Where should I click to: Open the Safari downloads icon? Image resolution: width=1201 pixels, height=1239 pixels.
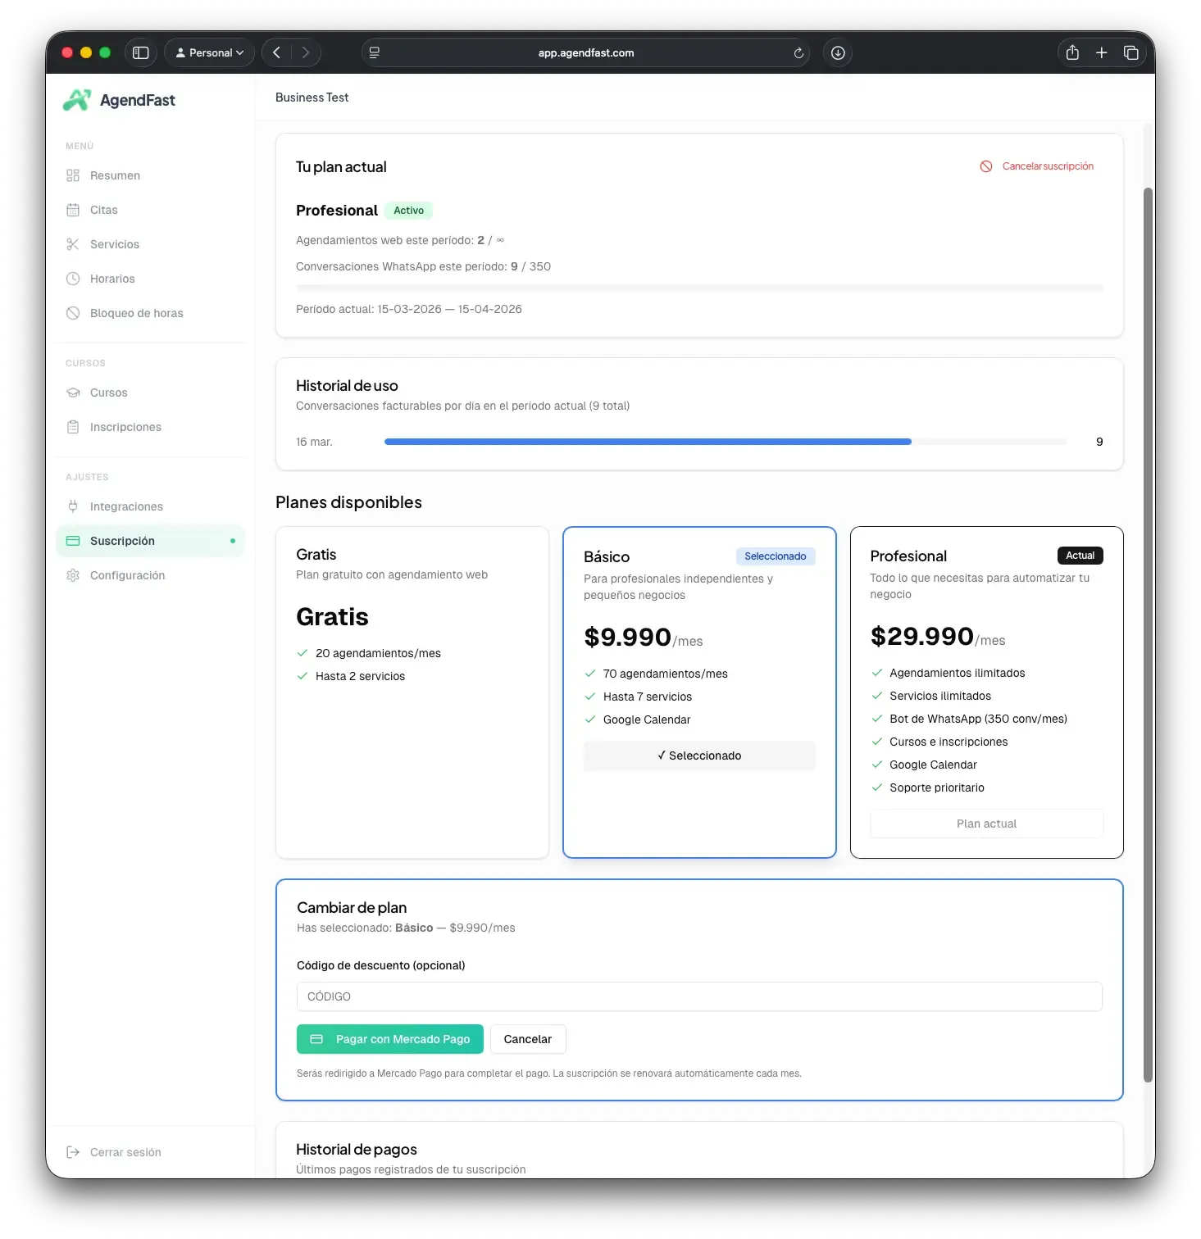[x=837, y=52]
